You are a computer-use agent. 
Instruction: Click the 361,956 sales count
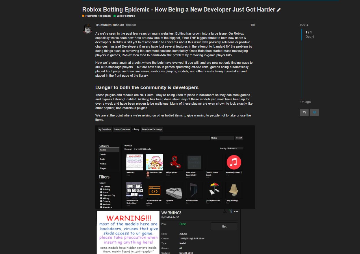183,234
